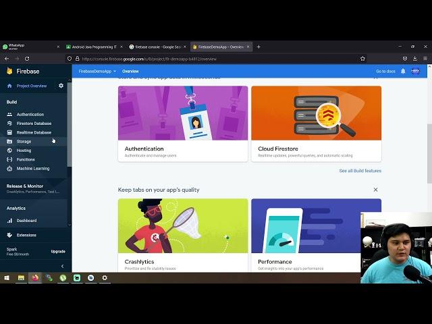Open project settings gear icon
432x324 pixels.
61,86
